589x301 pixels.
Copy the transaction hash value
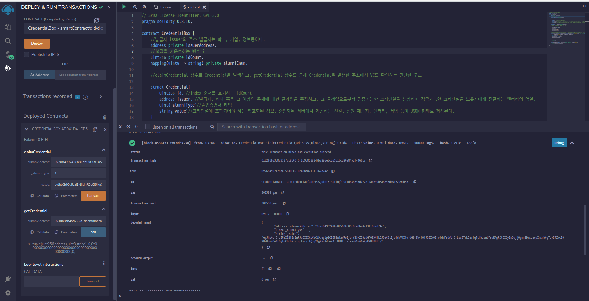click(371, 160)
